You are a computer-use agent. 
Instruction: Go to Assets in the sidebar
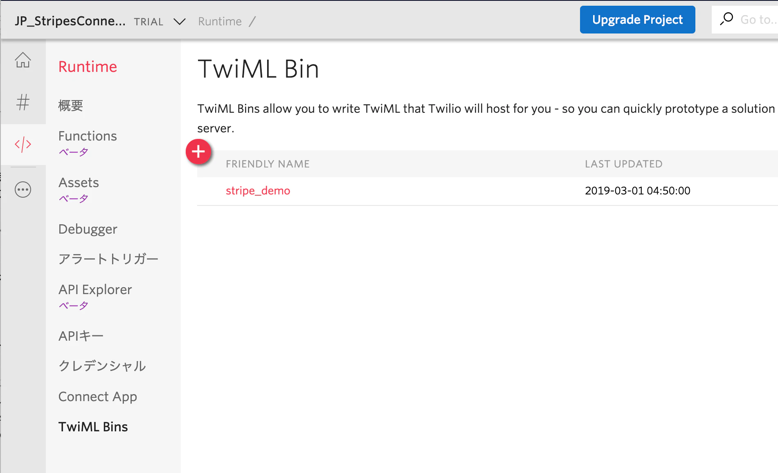click(79, 182)
